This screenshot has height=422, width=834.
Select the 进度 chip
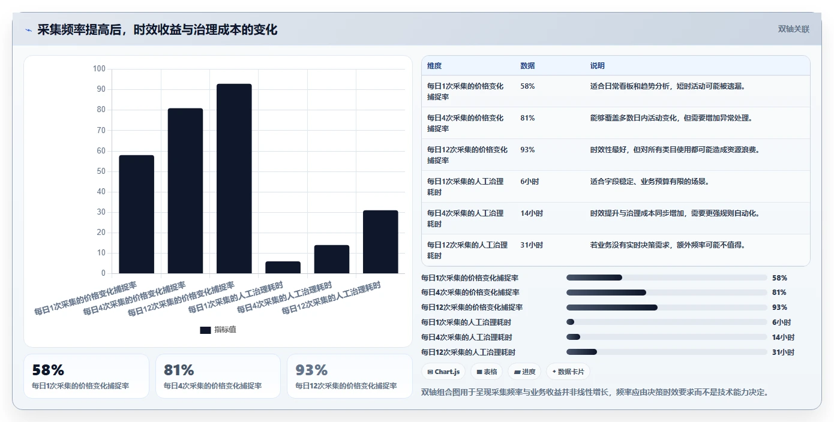(x=524, y=372)
